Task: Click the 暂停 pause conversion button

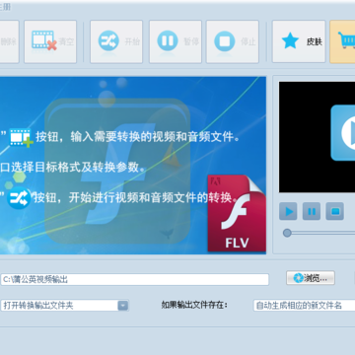Action: [x=176, y=41]
